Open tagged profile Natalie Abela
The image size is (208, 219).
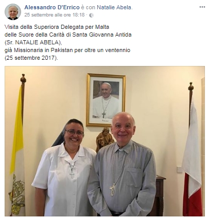pos(114,7)
